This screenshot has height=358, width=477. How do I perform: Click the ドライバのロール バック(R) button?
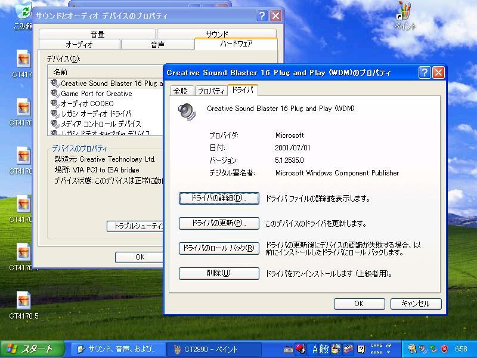click(219, 248)
